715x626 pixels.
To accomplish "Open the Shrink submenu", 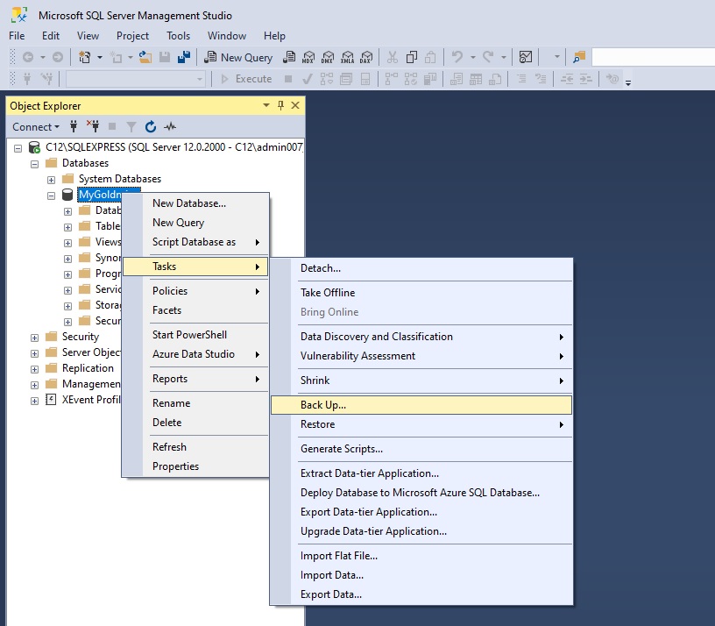I will (421, 381).
